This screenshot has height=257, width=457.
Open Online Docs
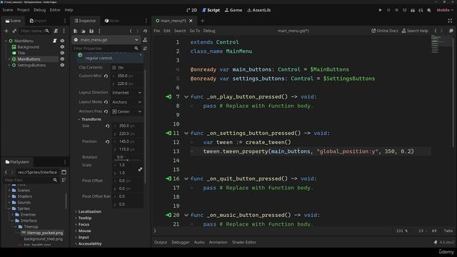click(x=385, y=31)
